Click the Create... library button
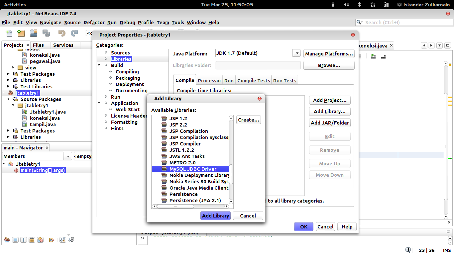Screen dimensions: 454x255 (x=249, y=120)
